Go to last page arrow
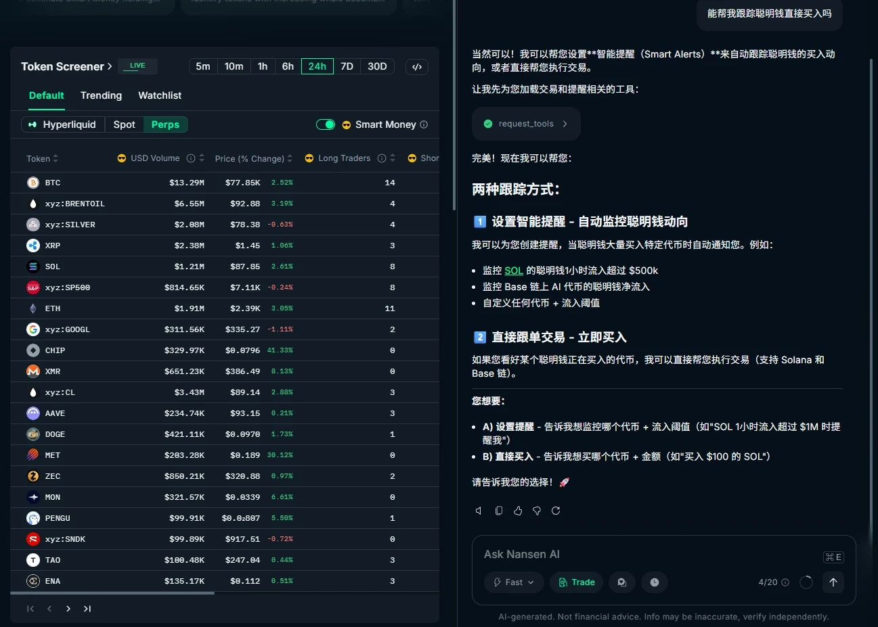The image size is (878, 627). tap(87, 609)
